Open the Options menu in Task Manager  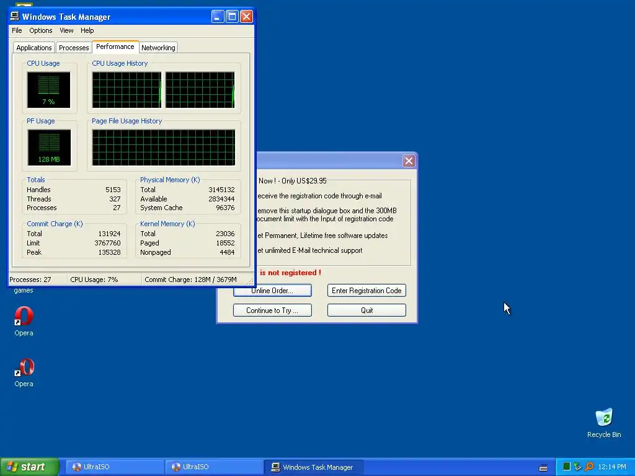click(x=40, y=30)
